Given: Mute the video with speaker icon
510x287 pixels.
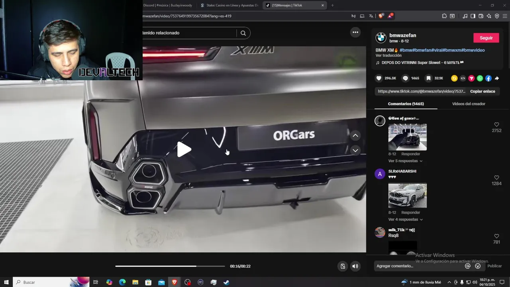Looking at the screenshot, I should (355, 266).
